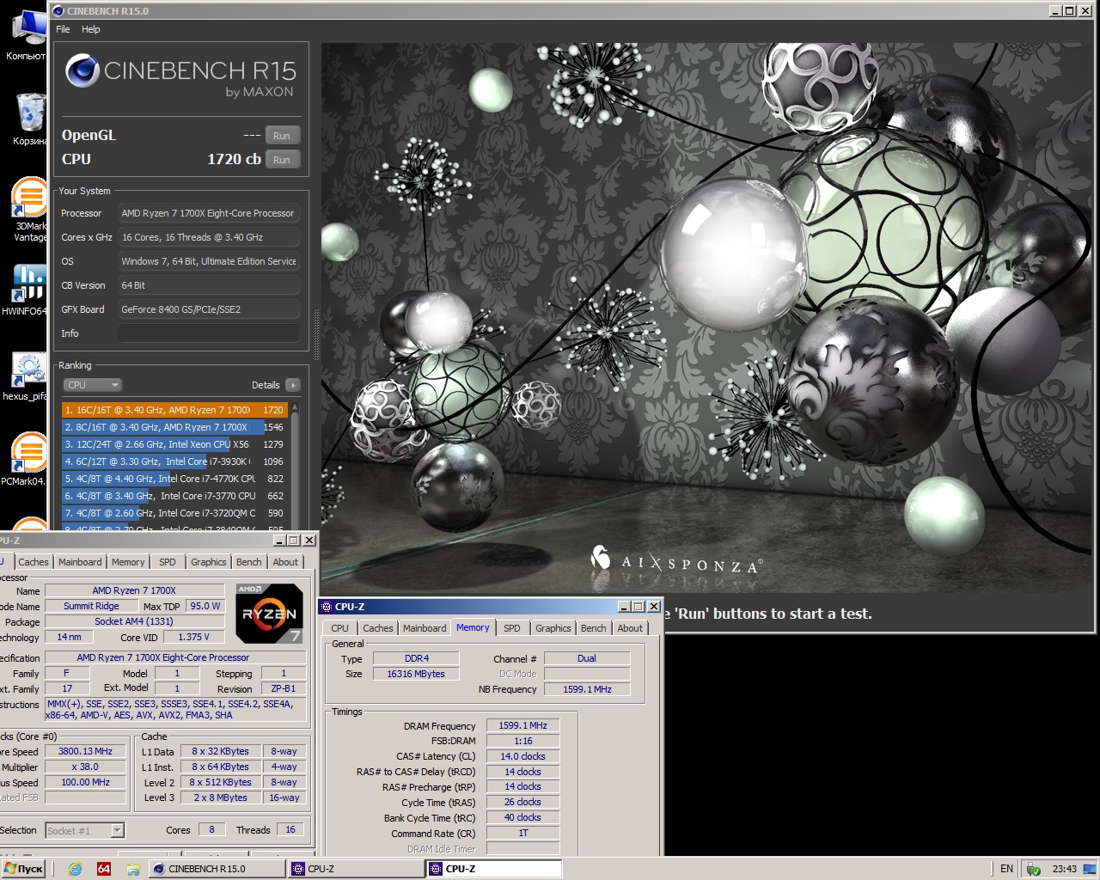Viewport: 1100px width, 880px height.
Task: Open the Graphics tab in the CPU-Z processor window
Action: (x=209, y=562)
